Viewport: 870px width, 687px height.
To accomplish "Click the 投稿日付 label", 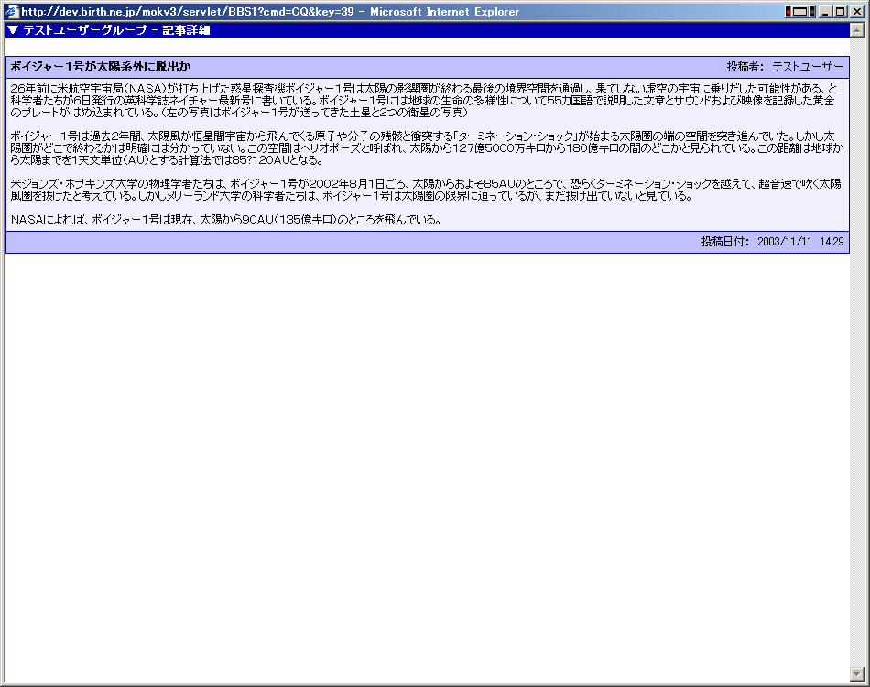I will click(725, 242).
